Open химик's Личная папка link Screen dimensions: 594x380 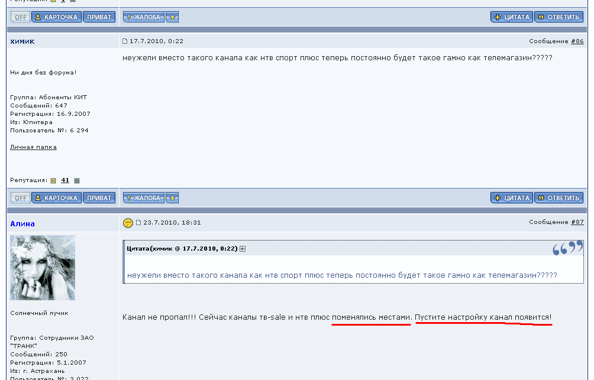coord(33,147)
